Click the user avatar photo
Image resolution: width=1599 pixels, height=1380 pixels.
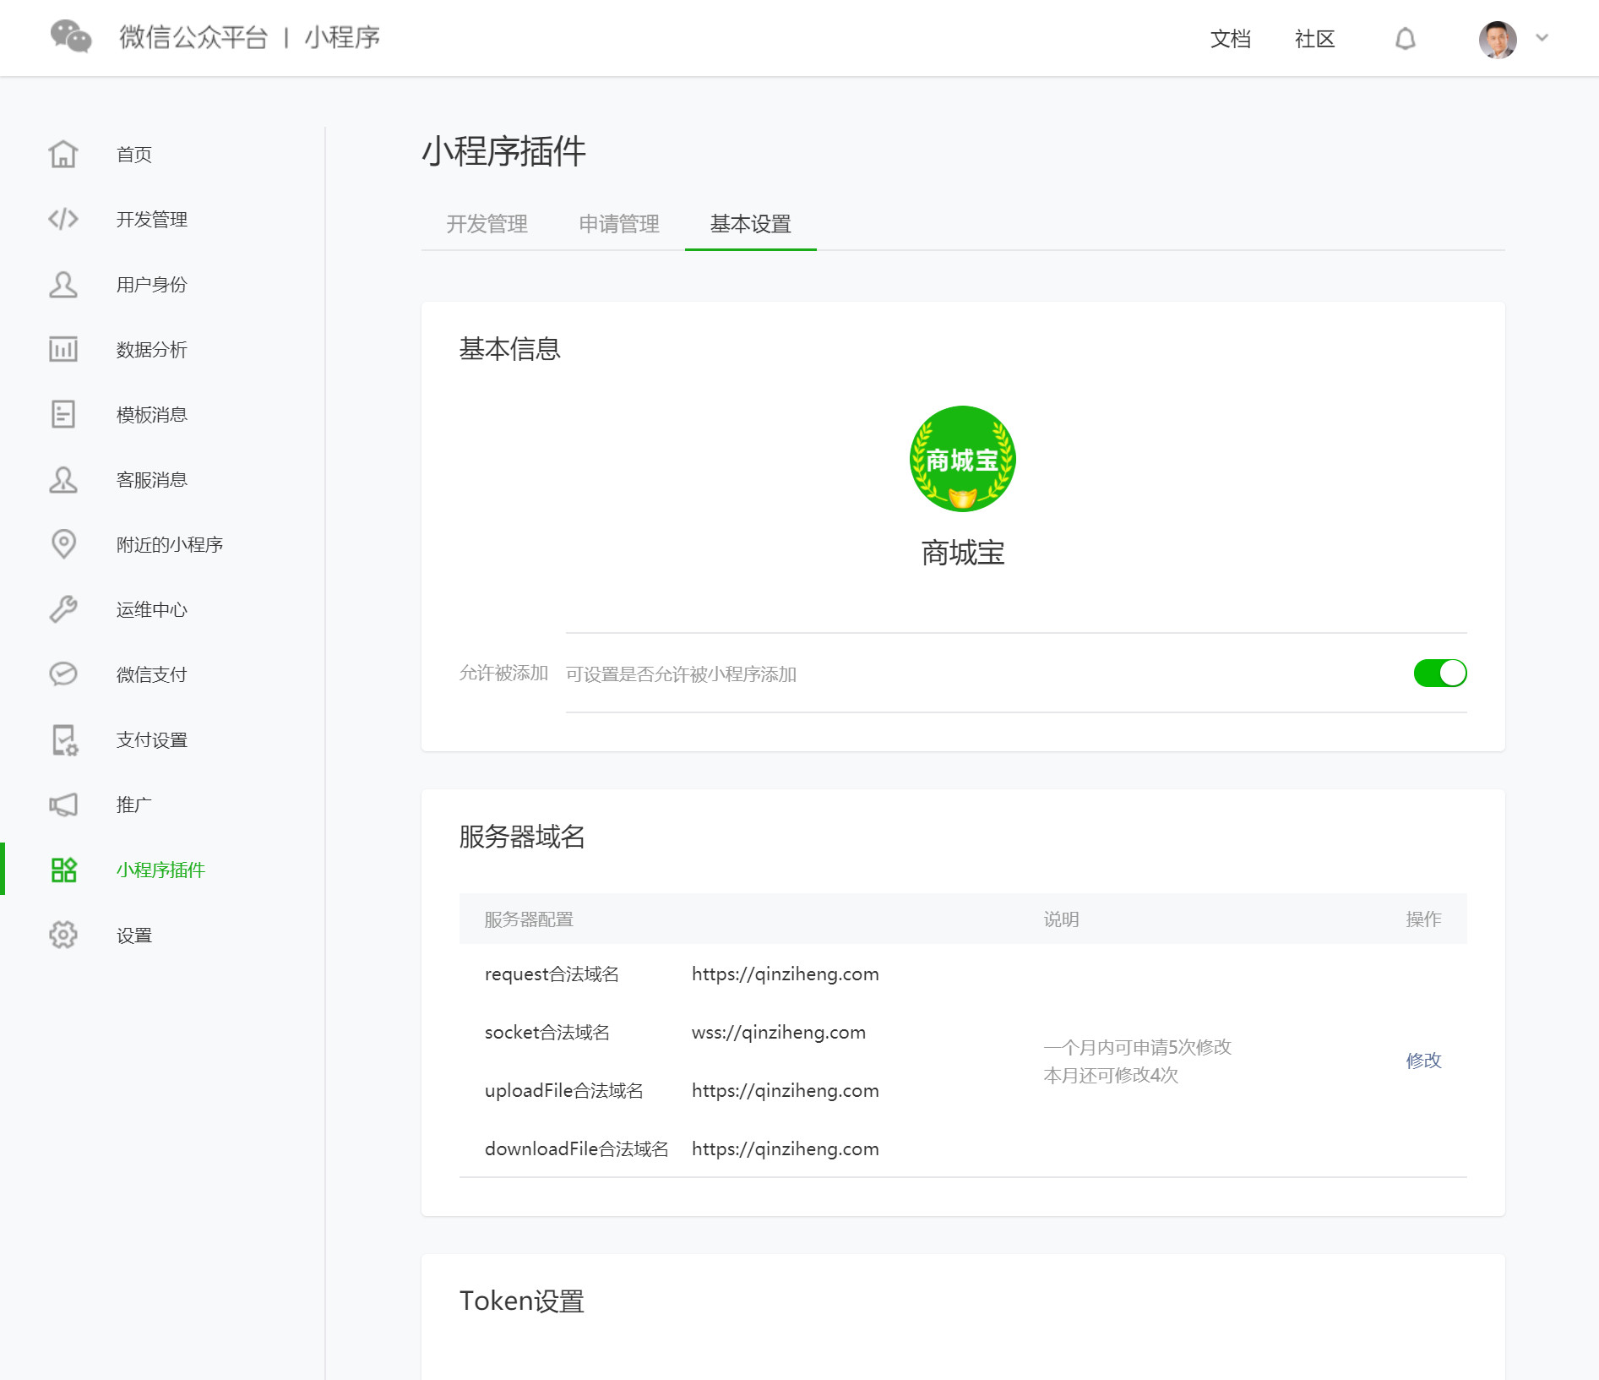1498,39
